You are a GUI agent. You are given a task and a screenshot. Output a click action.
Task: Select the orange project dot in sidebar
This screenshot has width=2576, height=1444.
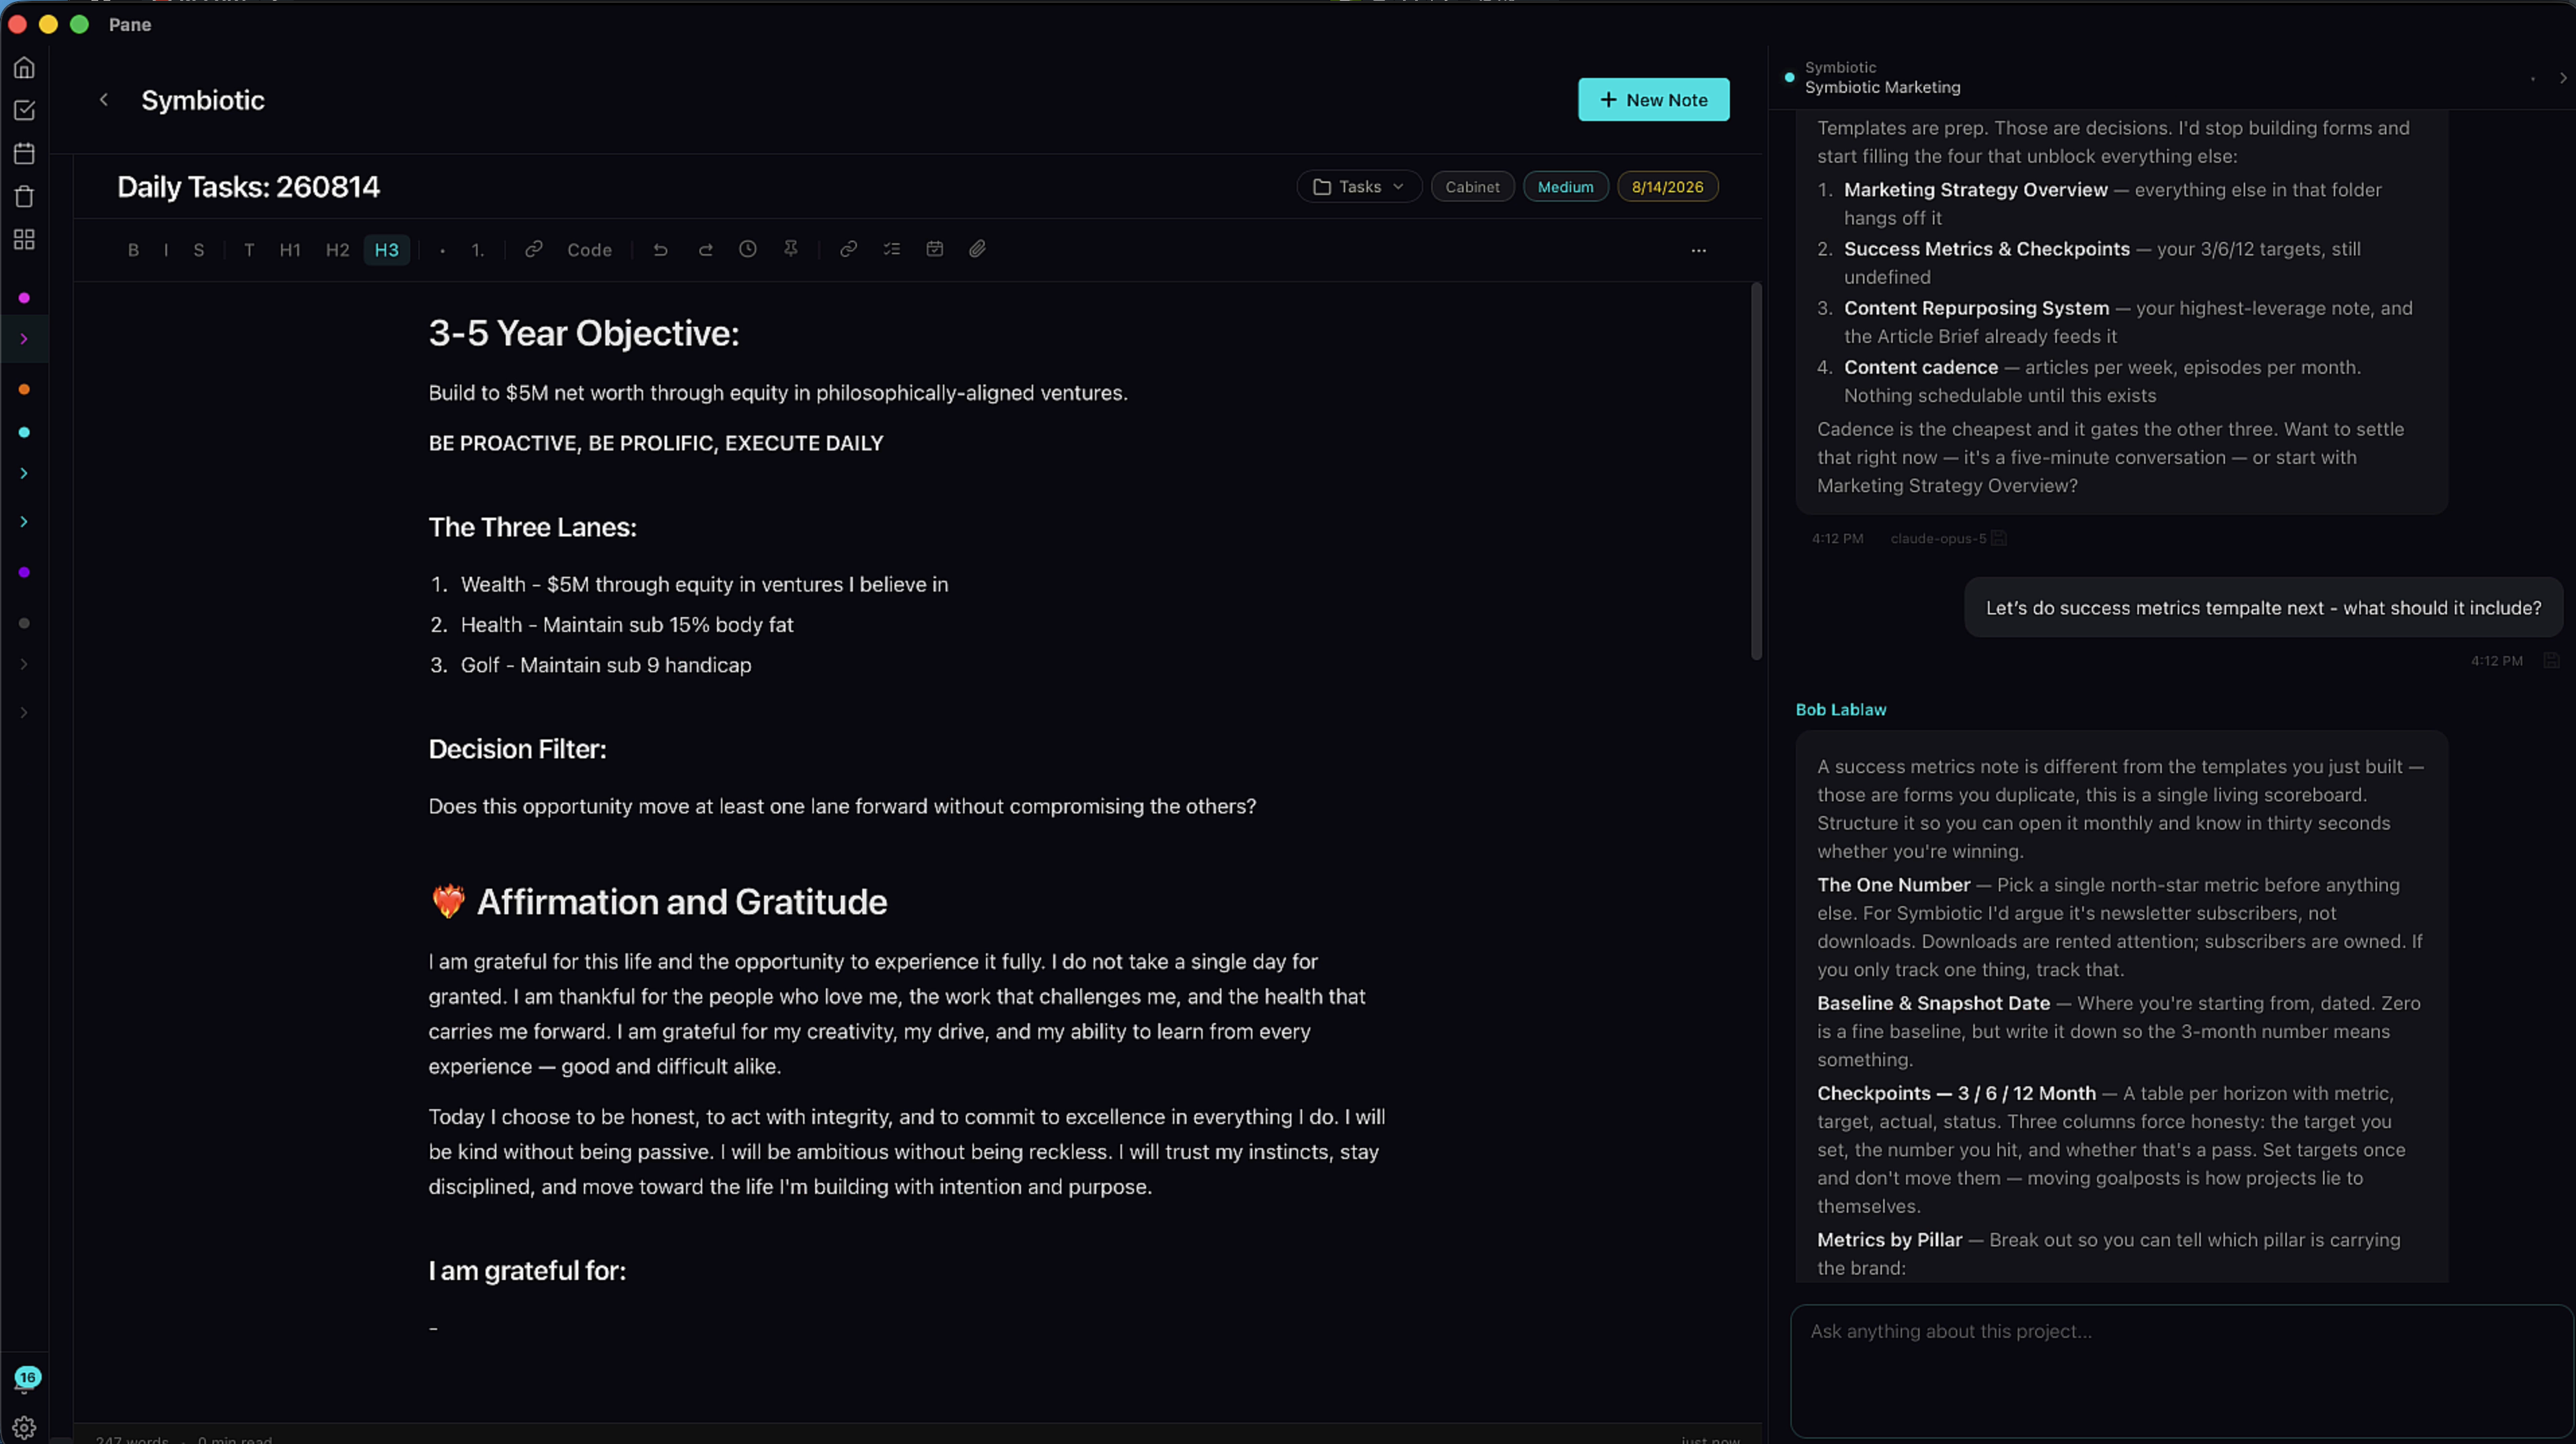click(x=24, y=390)
